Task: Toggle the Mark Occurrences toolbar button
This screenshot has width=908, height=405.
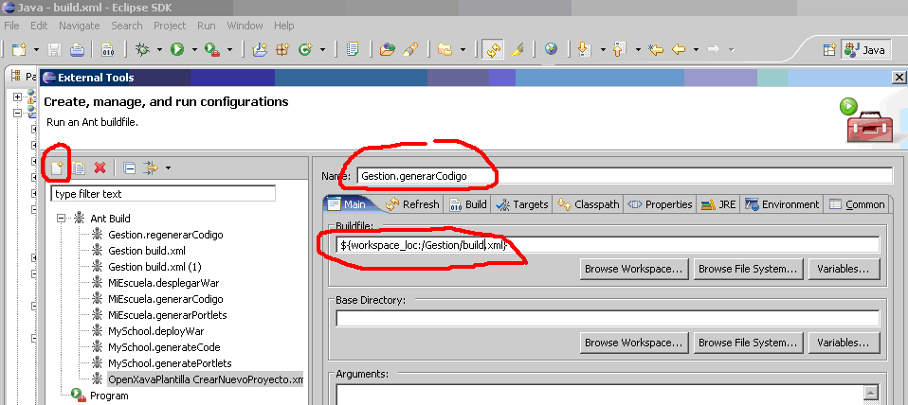Action: [x=493, y=50]
